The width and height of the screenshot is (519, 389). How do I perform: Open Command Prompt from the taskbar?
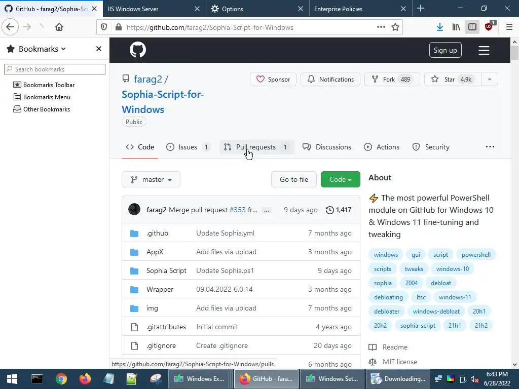click(37, 379)
